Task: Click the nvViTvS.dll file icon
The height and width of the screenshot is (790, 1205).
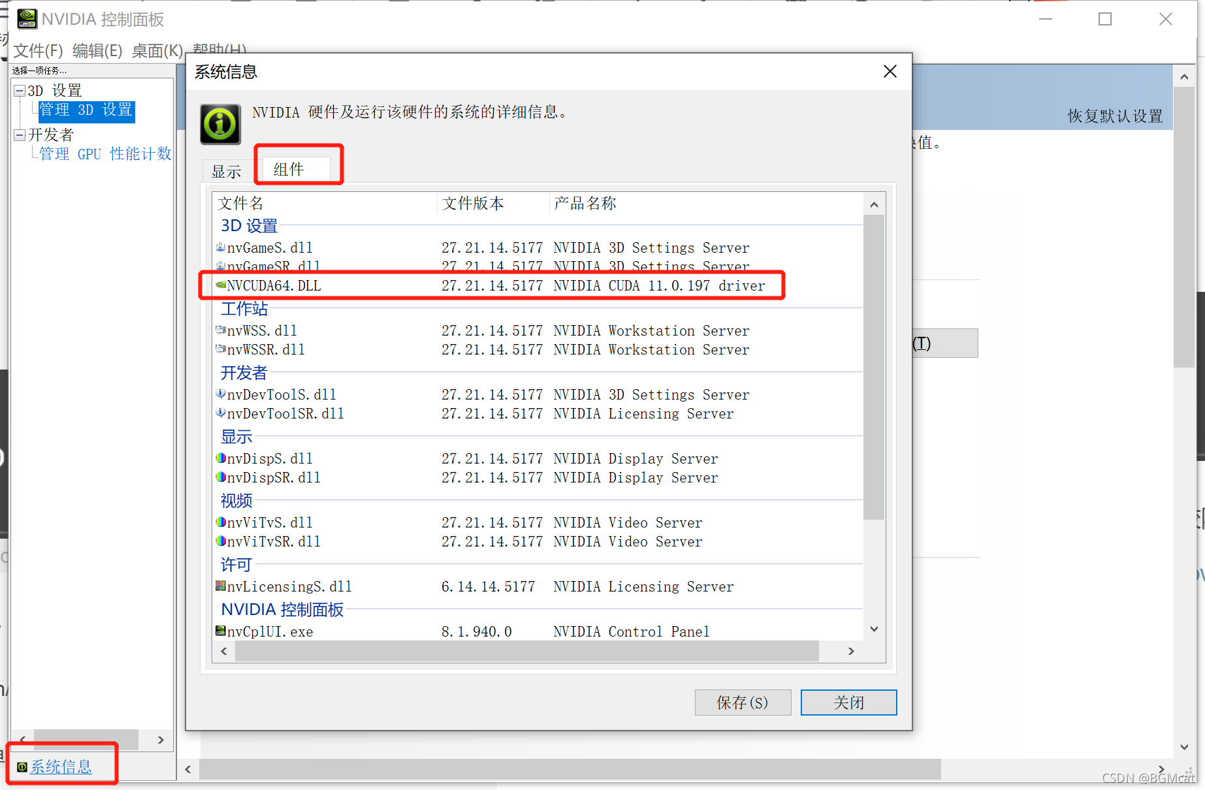Action: [221, 522]
